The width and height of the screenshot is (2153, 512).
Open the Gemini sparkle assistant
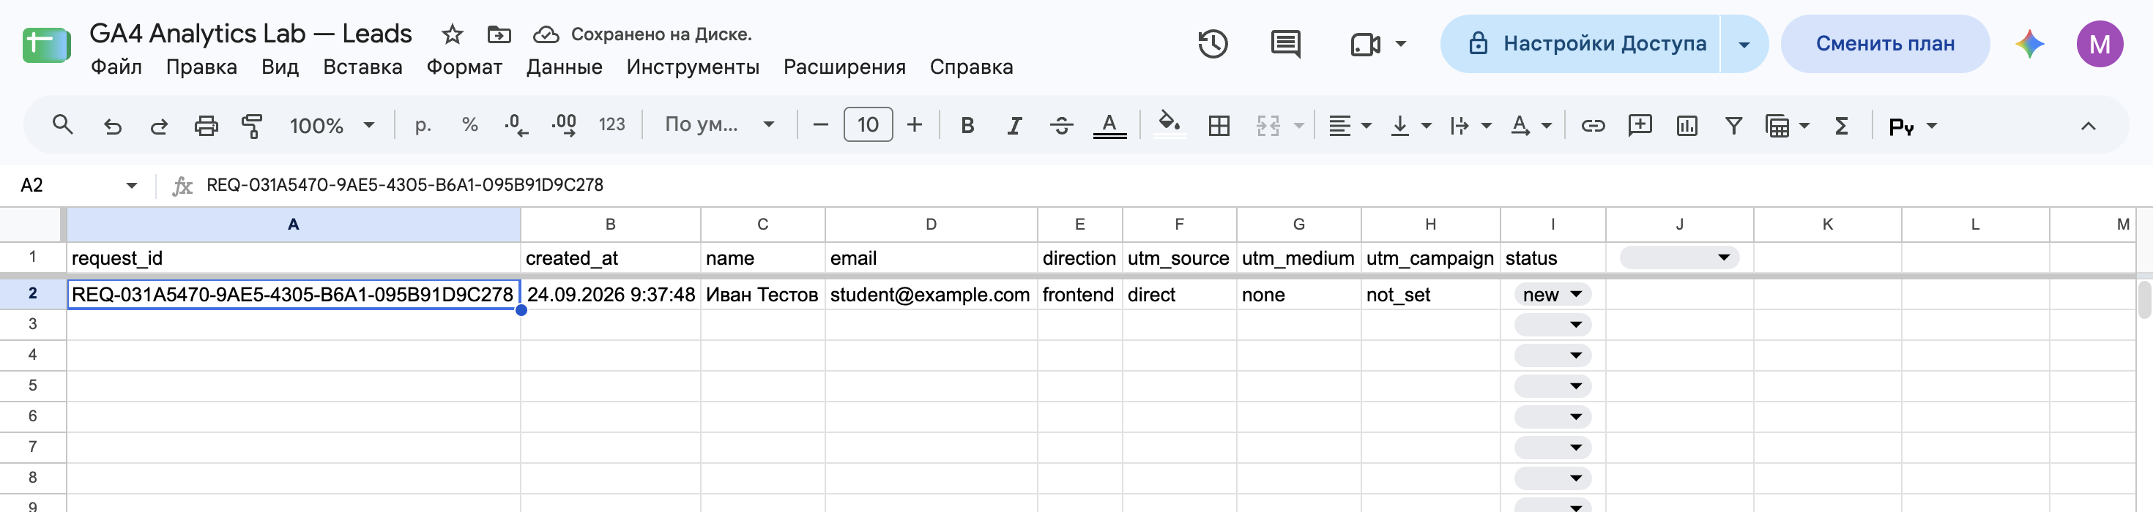coord(2029,43)
